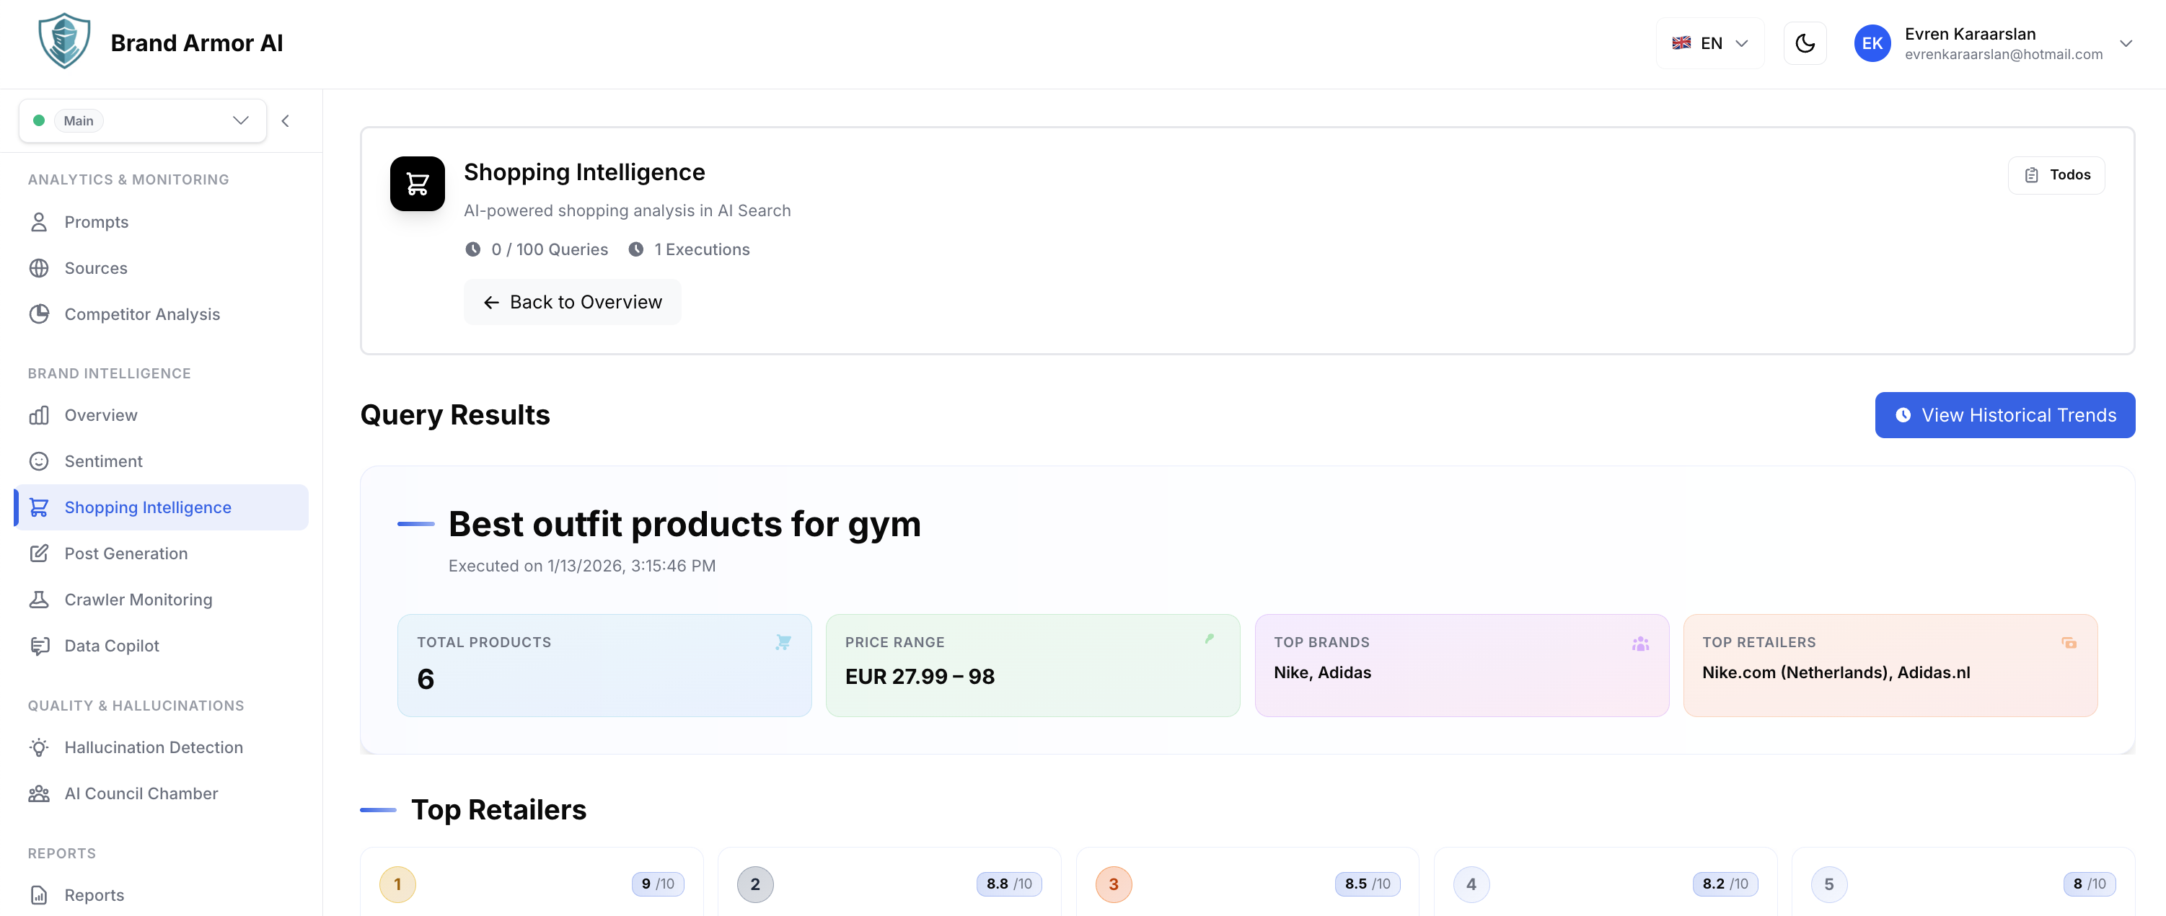
Task: Click the shopping cart icon beside Shopping Intelligence title
Action: point(417,183)
